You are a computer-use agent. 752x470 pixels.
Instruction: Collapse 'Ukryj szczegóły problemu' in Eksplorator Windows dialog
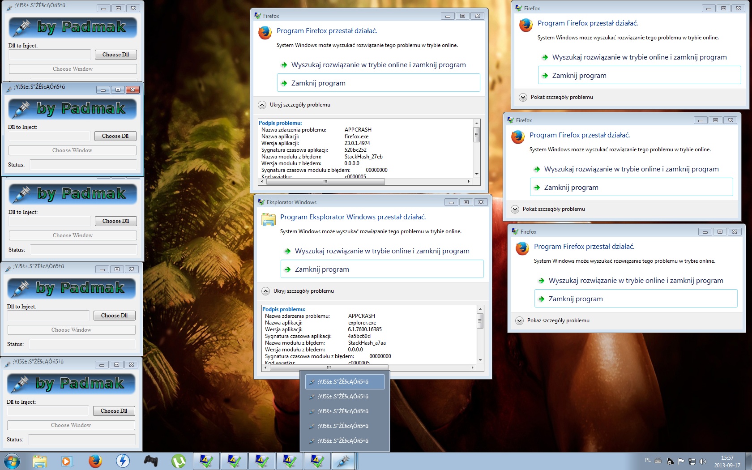(266, 291)
